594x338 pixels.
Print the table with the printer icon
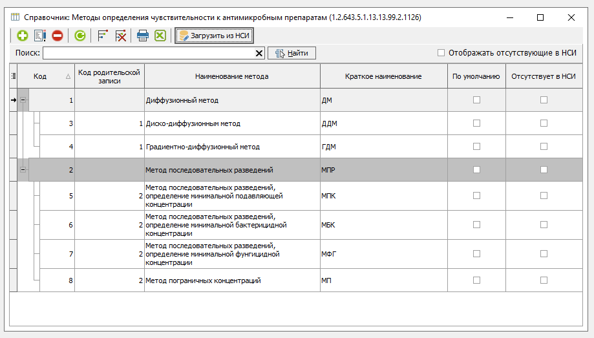click(142, 36)
